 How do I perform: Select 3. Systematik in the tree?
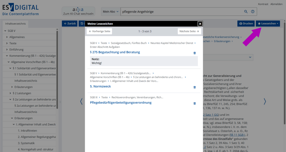point(26,143)
